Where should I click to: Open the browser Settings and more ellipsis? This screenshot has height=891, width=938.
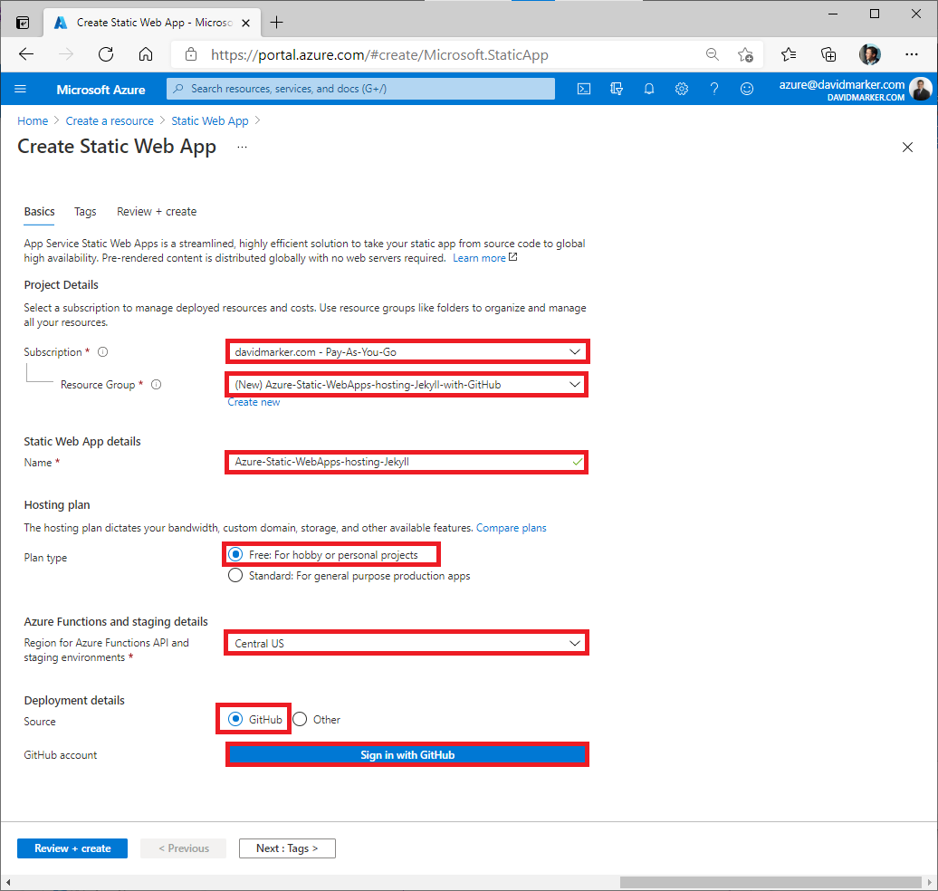pos(911,54)
